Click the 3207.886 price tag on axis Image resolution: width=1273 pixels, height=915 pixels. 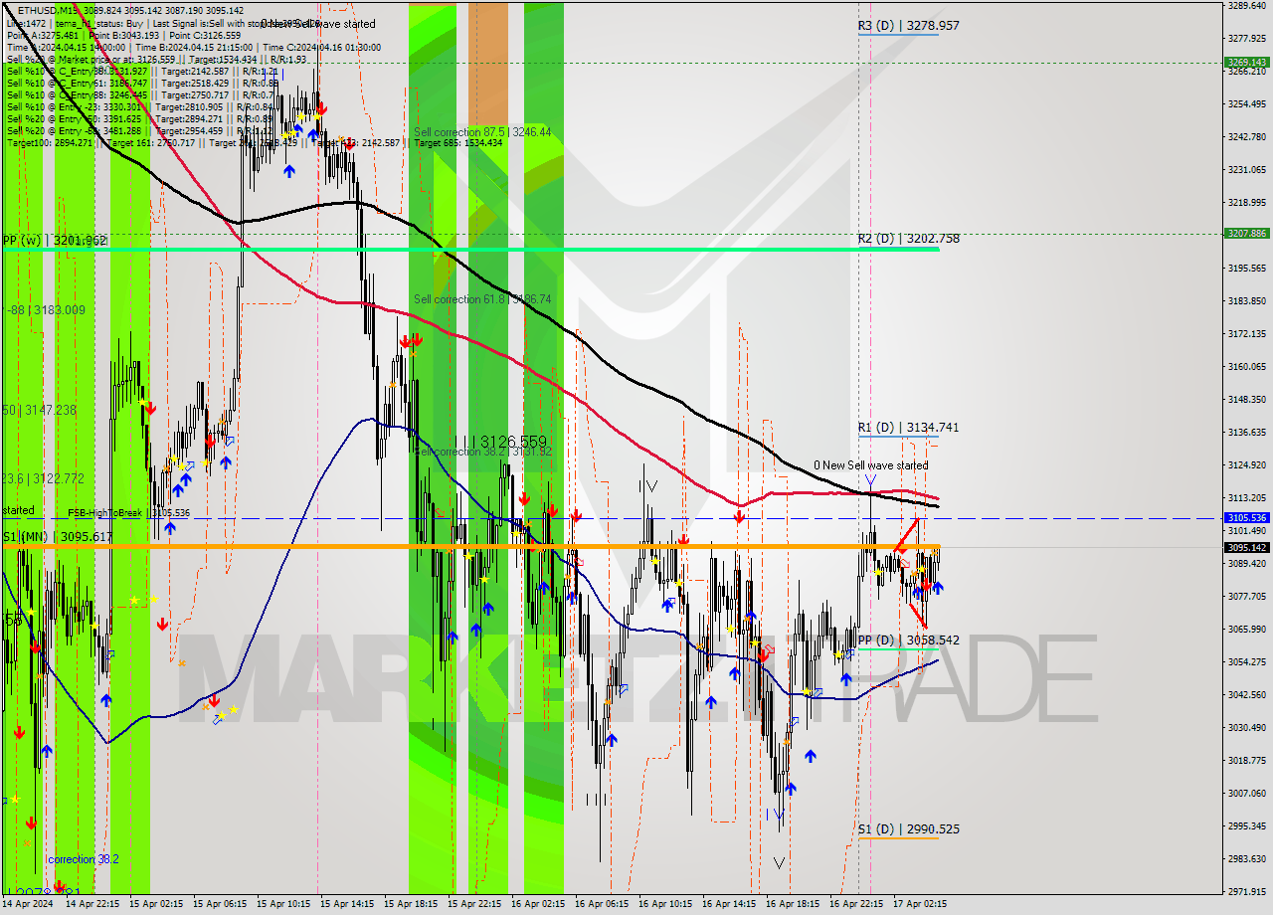tap(1246, 234)
